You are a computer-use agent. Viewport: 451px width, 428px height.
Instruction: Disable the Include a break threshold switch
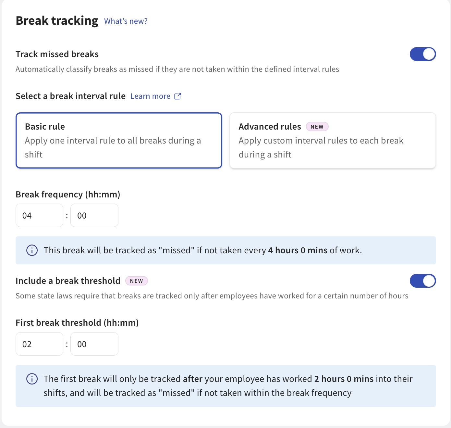point(422,281)
